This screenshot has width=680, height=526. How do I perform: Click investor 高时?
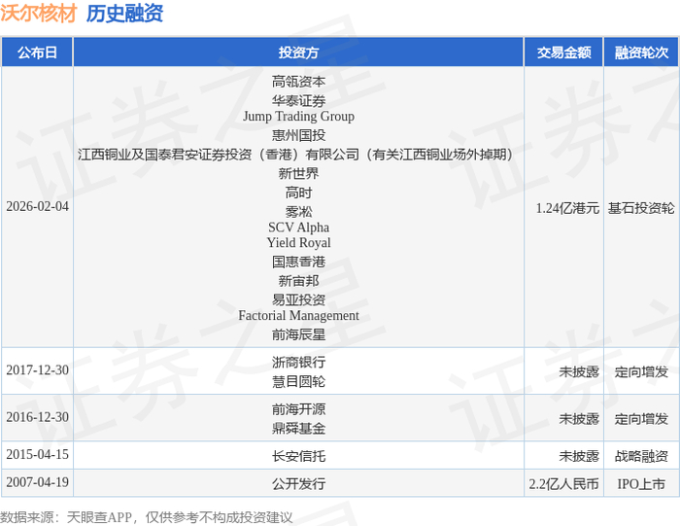point(298,193)
